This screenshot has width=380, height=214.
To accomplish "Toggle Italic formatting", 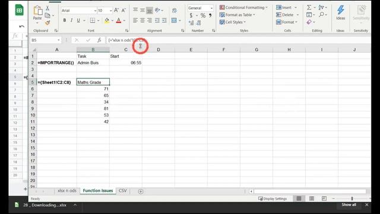I will 71,20.
